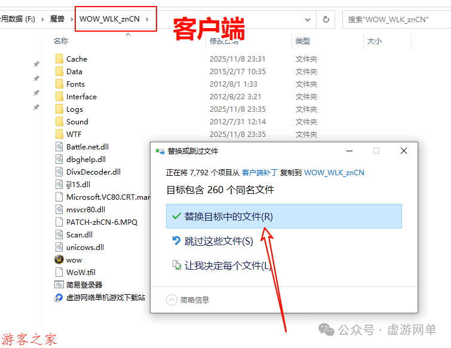Open the address bar history dropdown

308,20
